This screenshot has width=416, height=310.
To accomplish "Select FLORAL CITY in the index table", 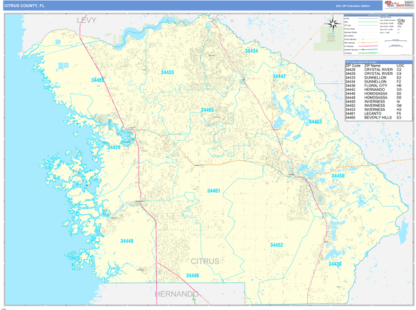I will tap(376, 85).
